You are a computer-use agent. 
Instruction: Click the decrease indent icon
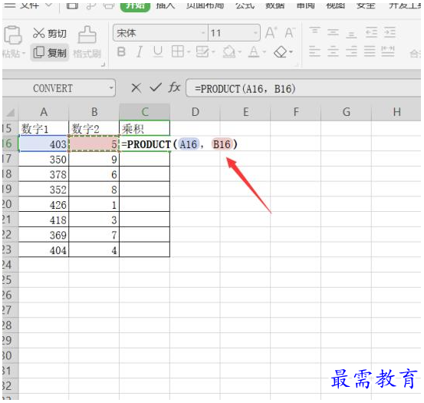pos(371,32)
